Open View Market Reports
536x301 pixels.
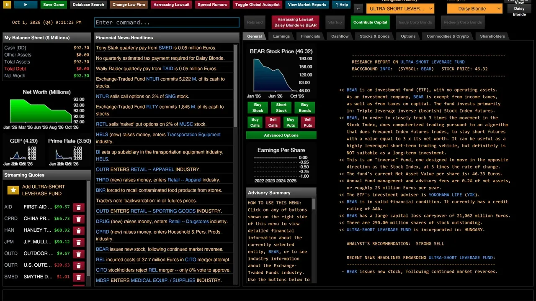307,5
